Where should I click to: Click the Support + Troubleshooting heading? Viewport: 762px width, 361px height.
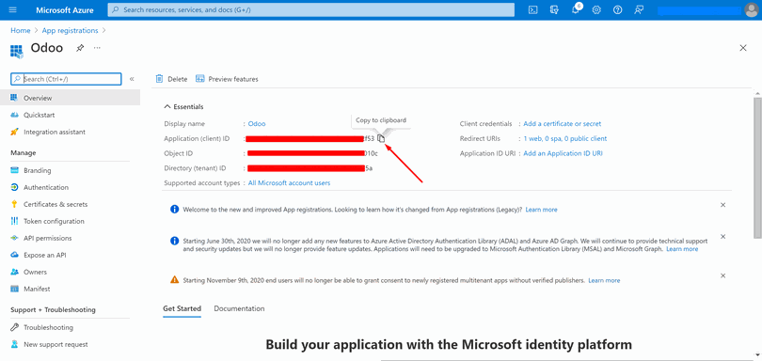[x=53, y=310]
